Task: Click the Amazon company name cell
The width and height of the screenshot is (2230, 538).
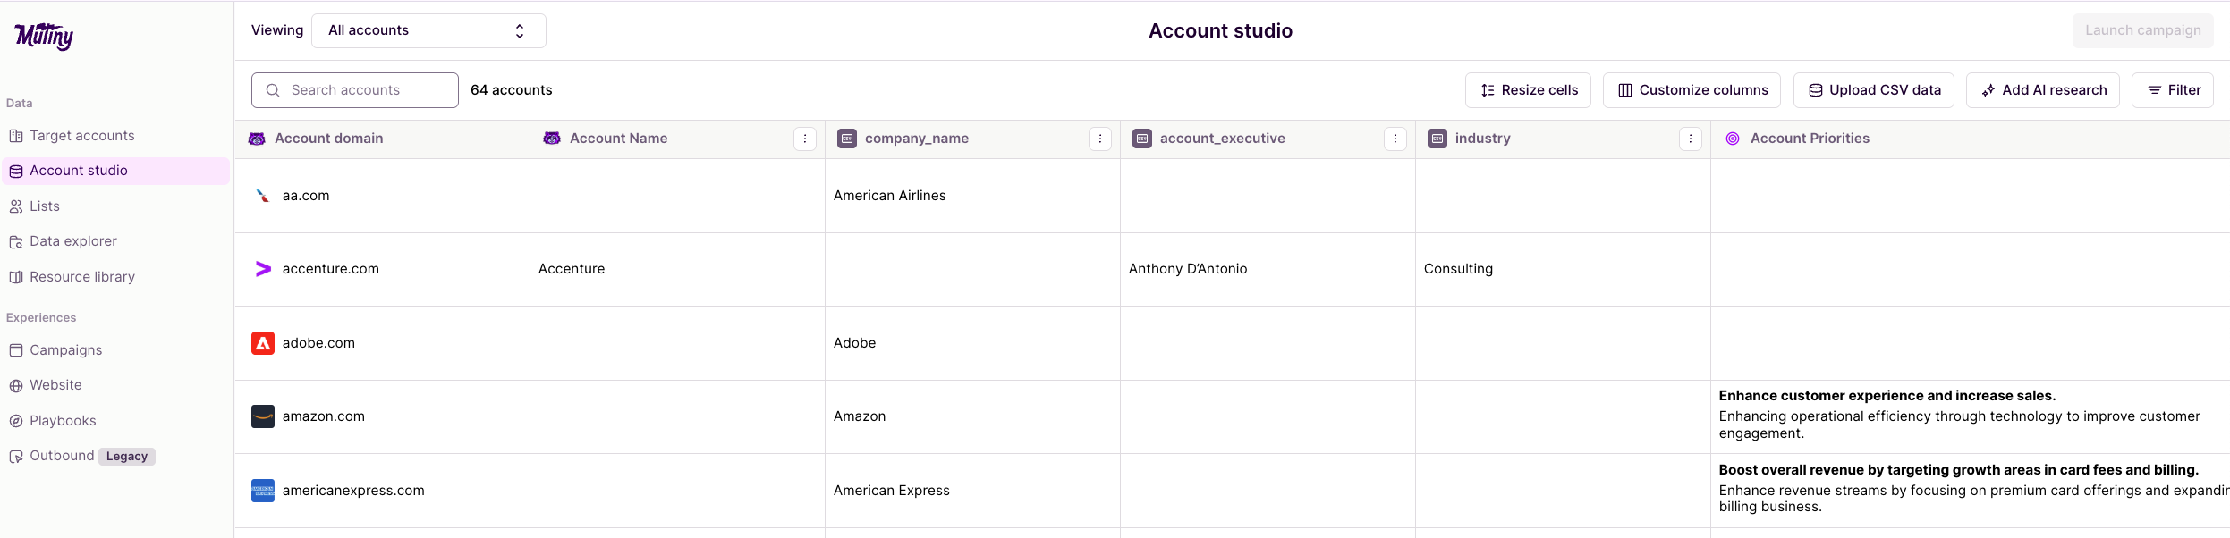Action: [x=972, y=416]
